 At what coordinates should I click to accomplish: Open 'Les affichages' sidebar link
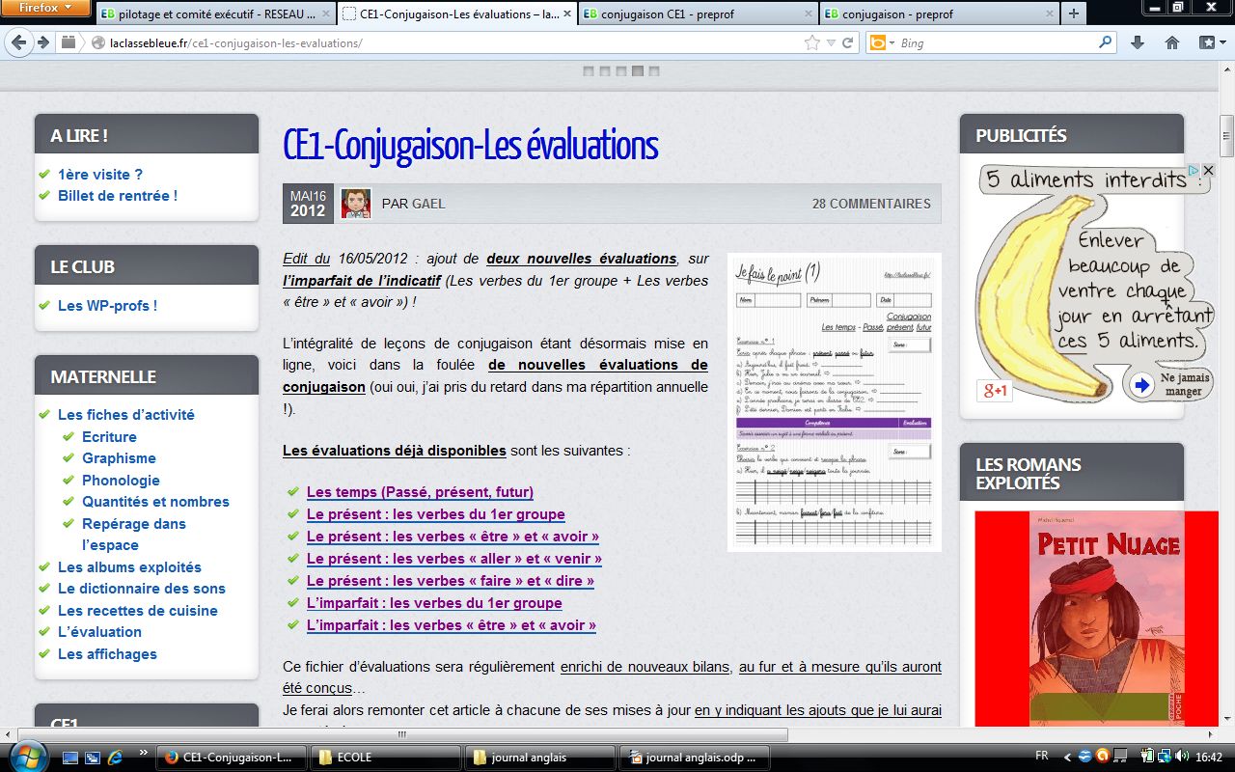pos(107,654)
